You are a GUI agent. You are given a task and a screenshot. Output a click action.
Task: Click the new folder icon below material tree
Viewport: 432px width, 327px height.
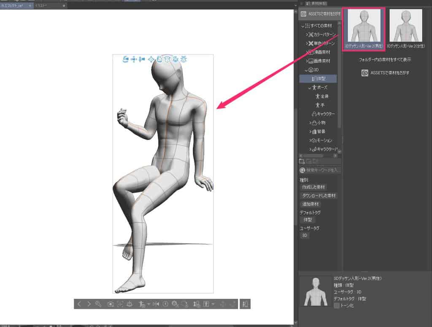[302, 161]
